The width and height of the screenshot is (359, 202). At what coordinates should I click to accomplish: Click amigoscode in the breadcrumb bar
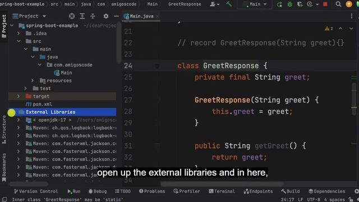[123, 4]
